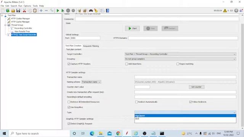This screenshot has height=137, width=244.
Task: Click the Clear All brooms icon
Action: click(x=85, y=11)
